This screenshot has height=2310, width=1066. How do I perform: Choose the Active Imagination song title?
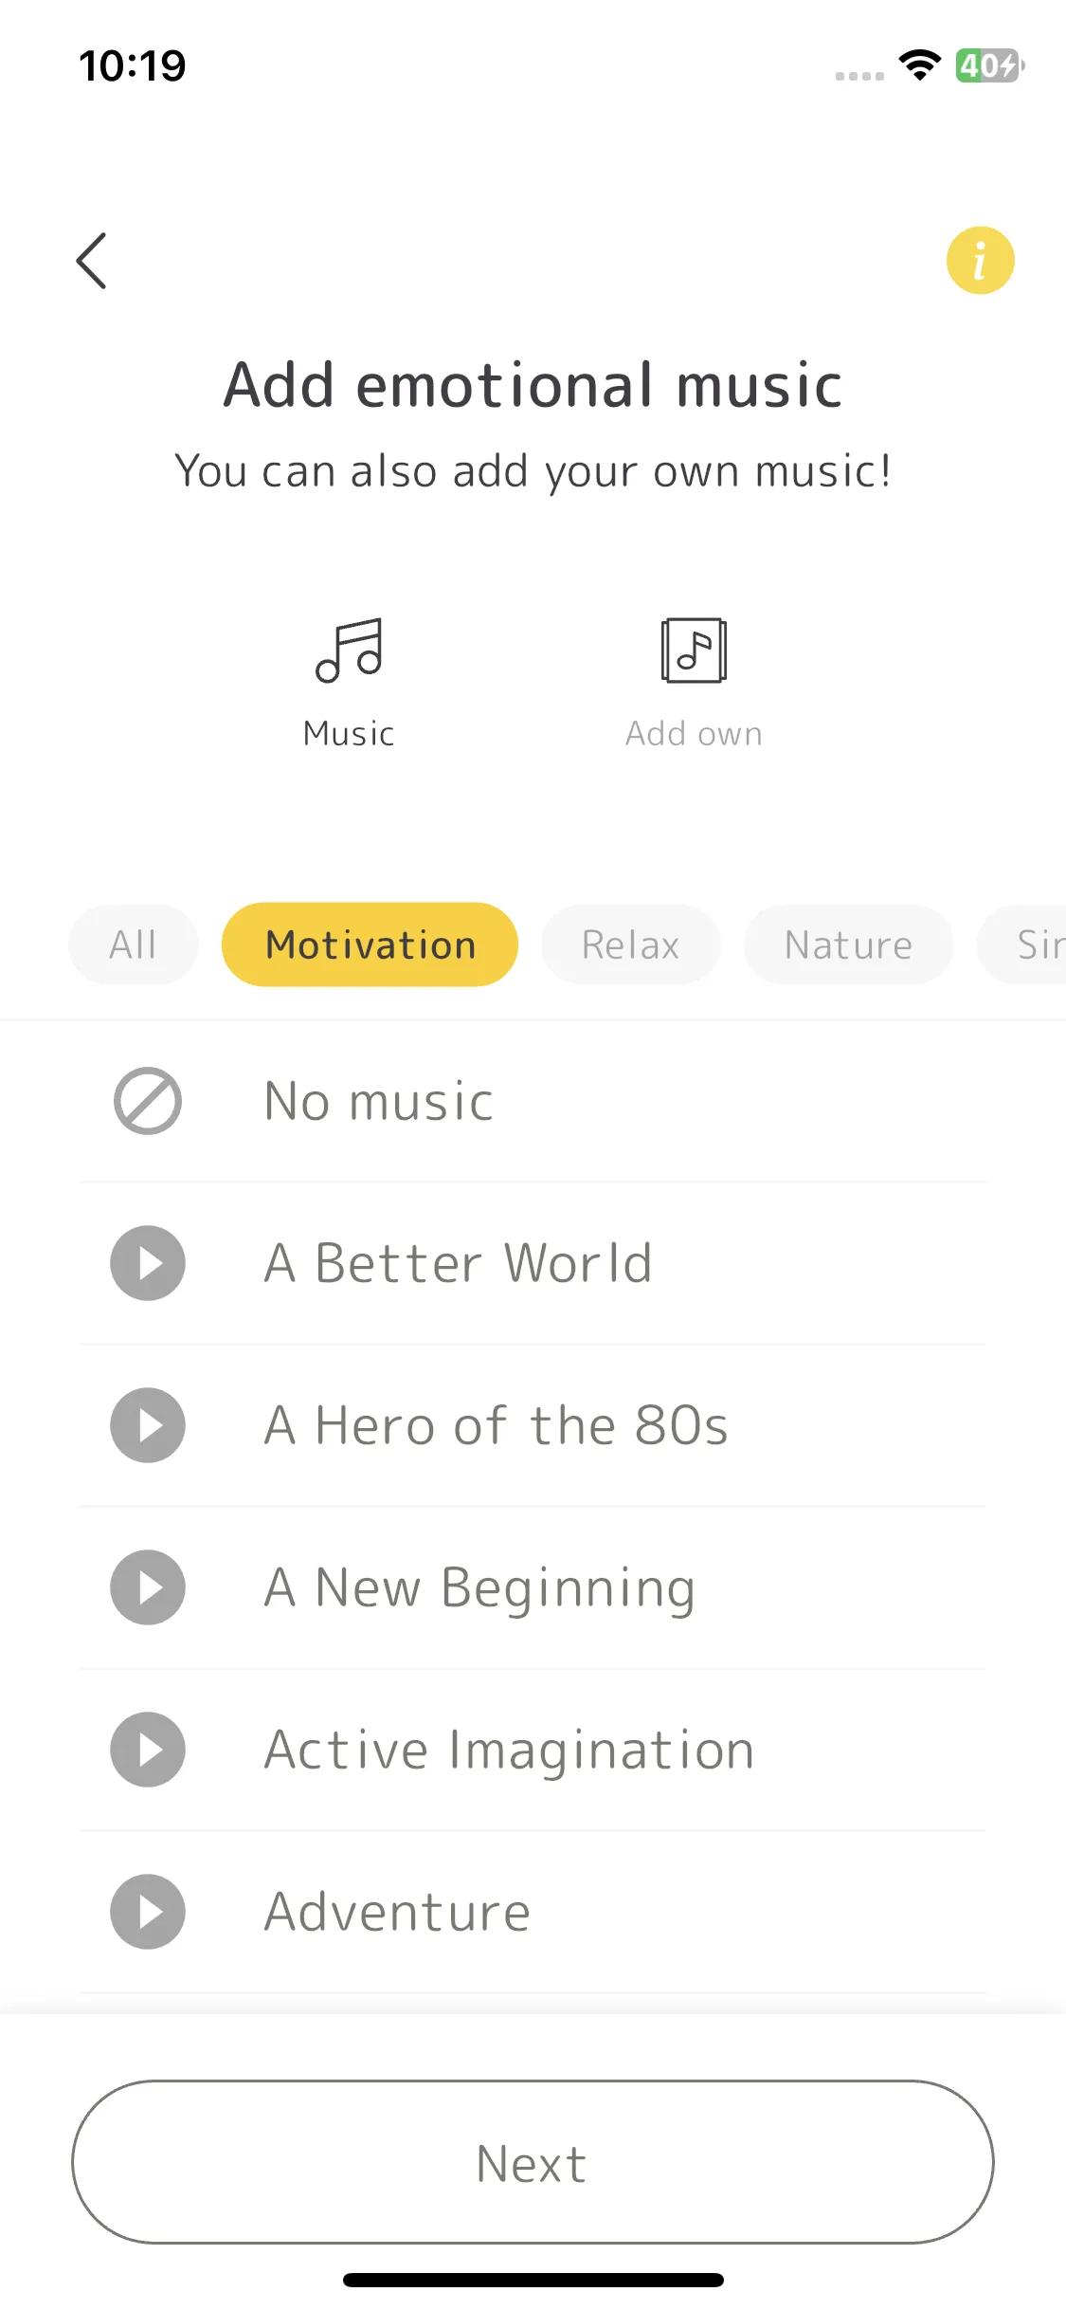tap(509, 1751)
